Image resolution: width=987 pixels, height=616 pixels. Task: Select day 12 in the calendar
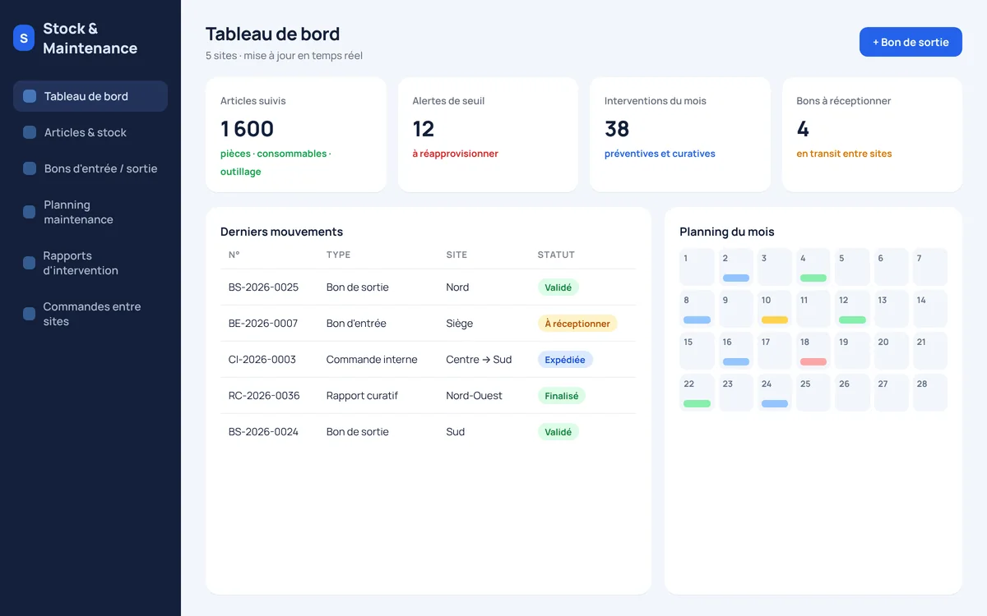tap(852, 309)
